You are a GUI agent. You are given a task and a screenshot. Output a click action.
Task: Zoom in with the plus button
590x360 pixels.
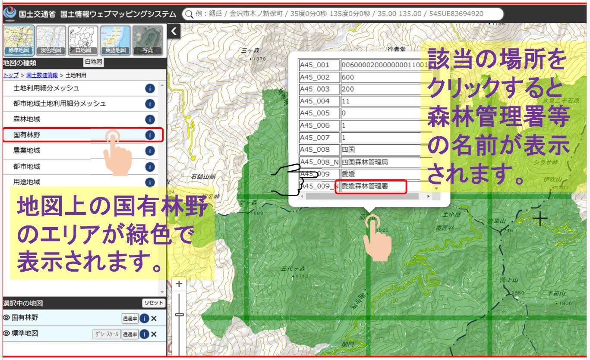pyautogui.click(x=179, y=284)
